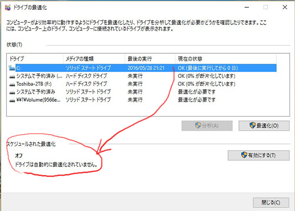
Task: Click 有効にする(T) to enable scheduling
Action: click(x=259, y=155)
